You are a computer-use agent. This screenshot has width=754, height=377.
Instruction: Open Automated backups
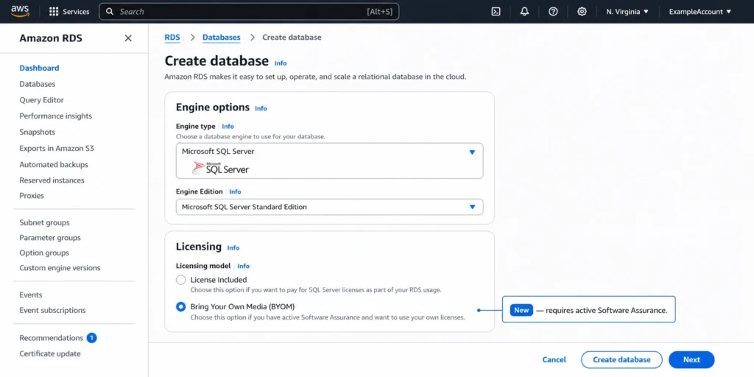click(x=54, y=164)
